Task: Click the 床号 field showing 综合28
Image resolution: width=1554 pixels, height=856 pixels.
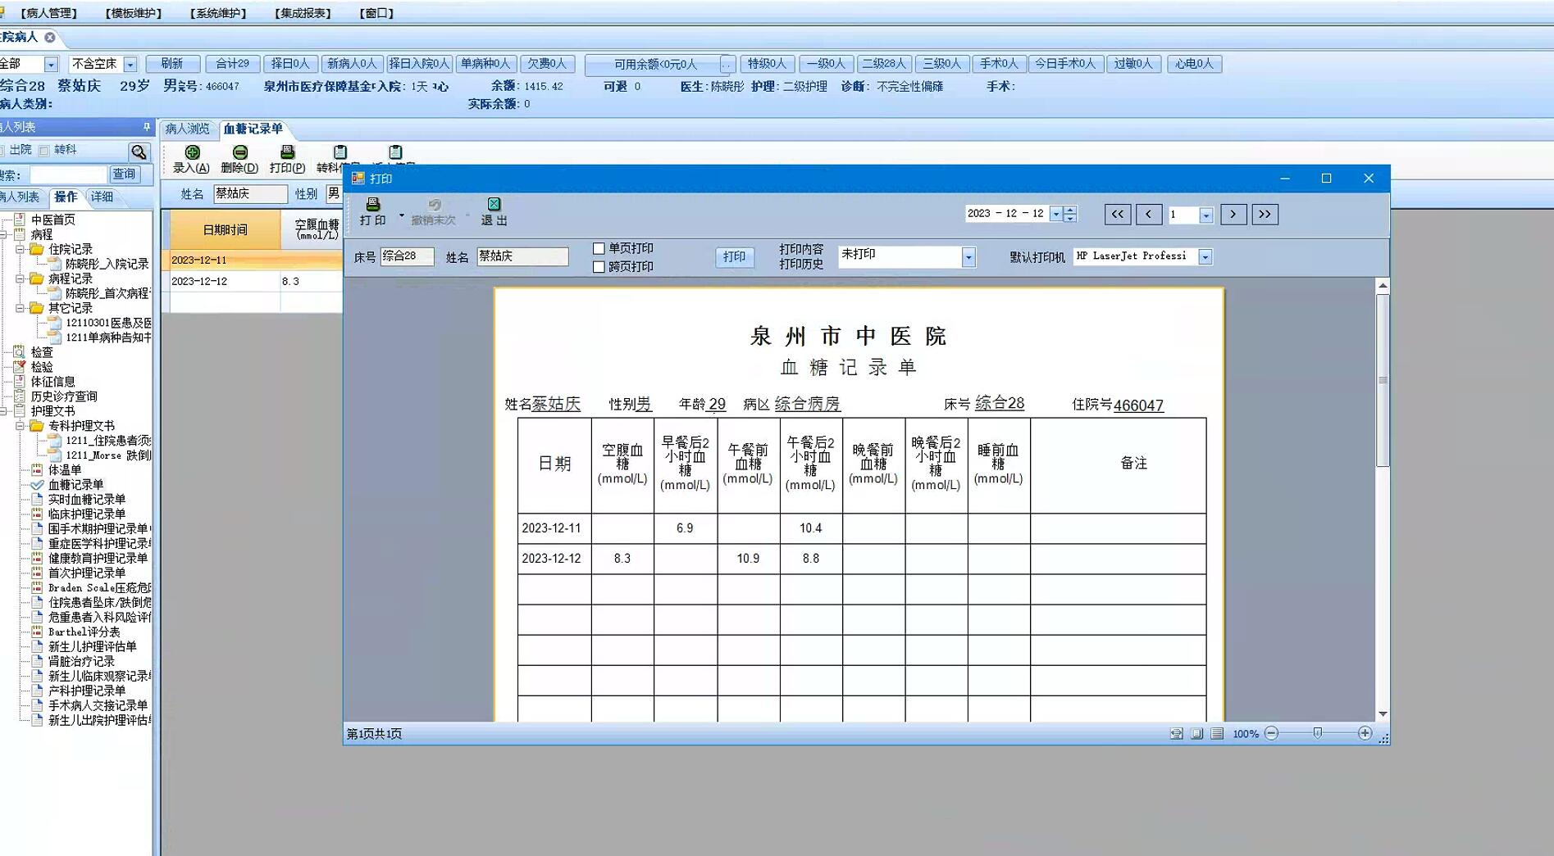Action: point(407,256)
